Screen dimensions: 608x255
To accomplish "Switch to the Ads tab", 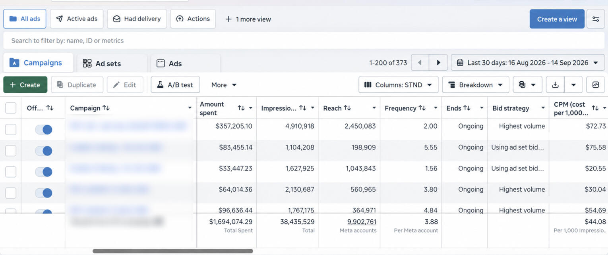I will (x=186, y=63).
